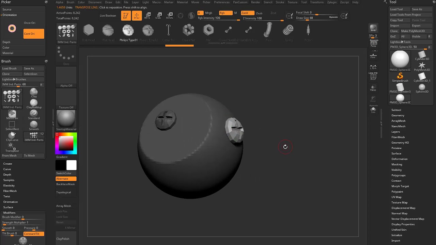
Task: Choose the Pipe insert mesh
Action: pyautogui.click(x=268, y=33)
